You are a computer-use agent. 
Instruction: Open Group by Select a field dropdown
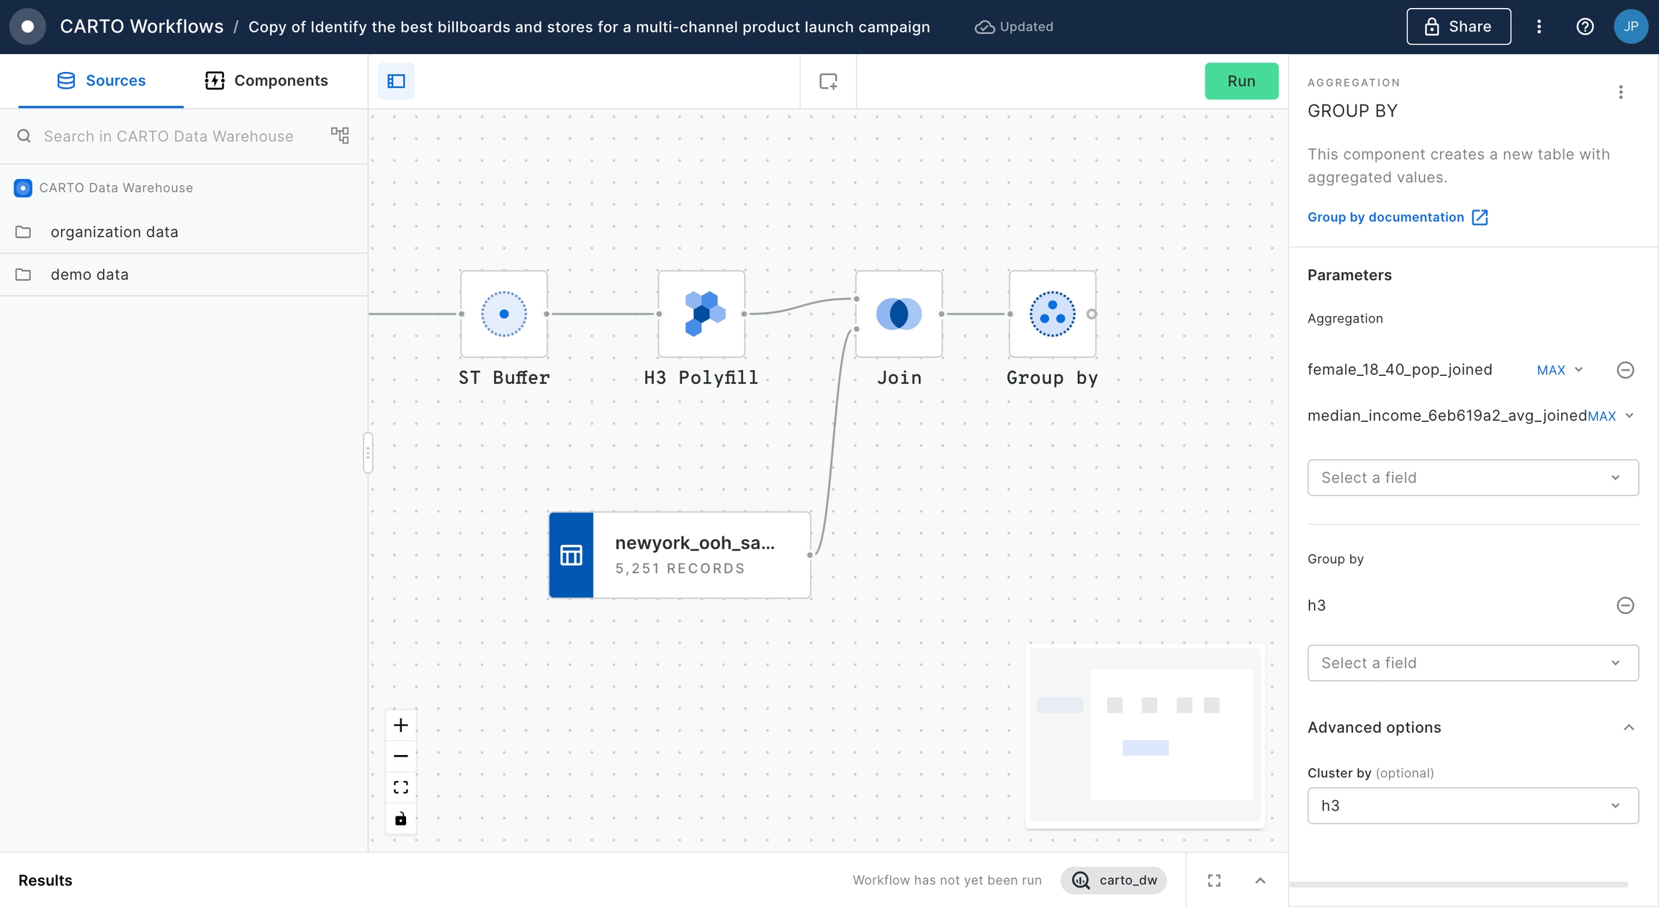tap(1473, 663)
